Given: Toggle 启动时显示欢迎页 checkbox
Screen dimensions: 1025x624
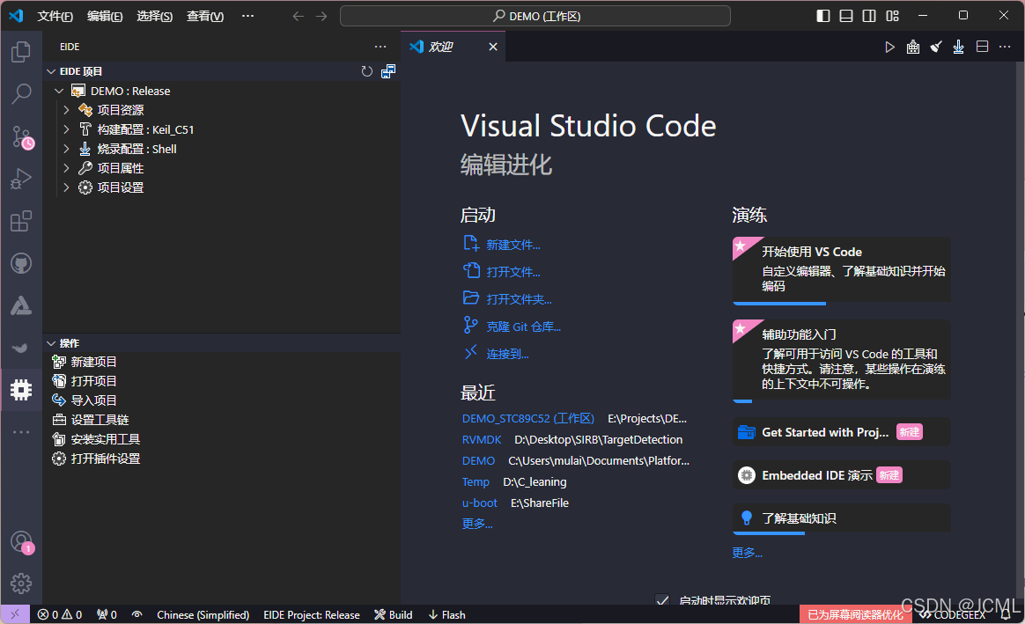Looking at the screenshot, I should click(x=662, y=600).
